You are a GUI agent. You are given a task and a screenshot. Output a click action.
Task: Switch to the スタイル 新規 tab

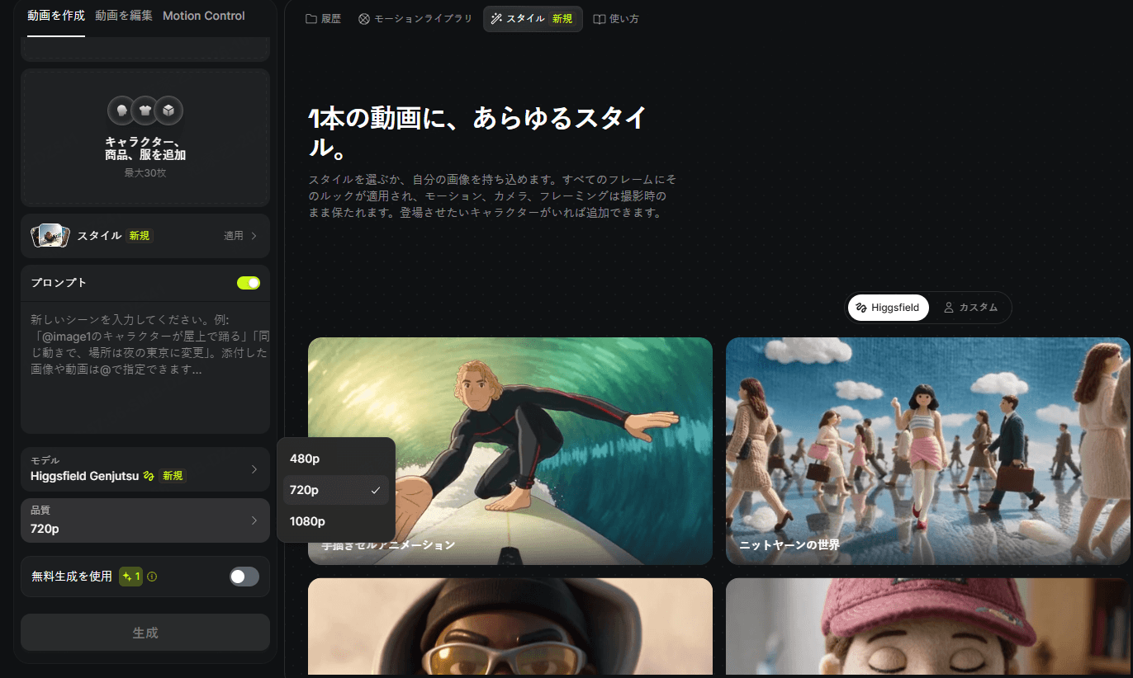pos(533,19)
